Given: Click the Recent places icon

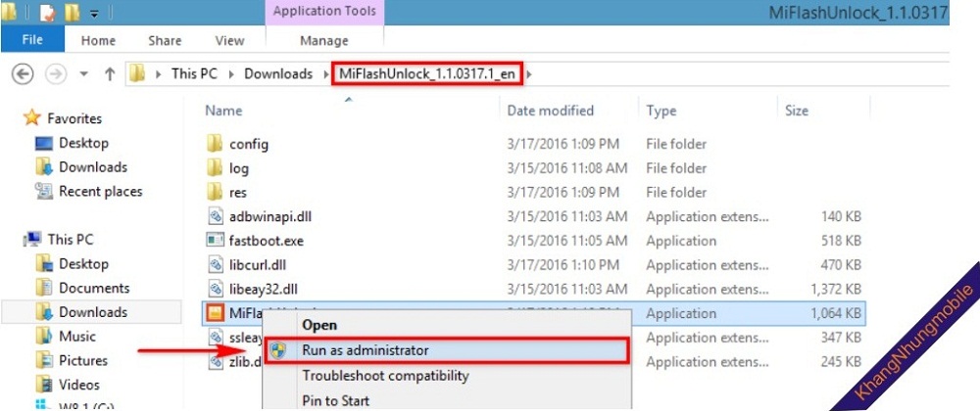Looking at the screenshot, I should pyautogui.click(x=44, y=192).
